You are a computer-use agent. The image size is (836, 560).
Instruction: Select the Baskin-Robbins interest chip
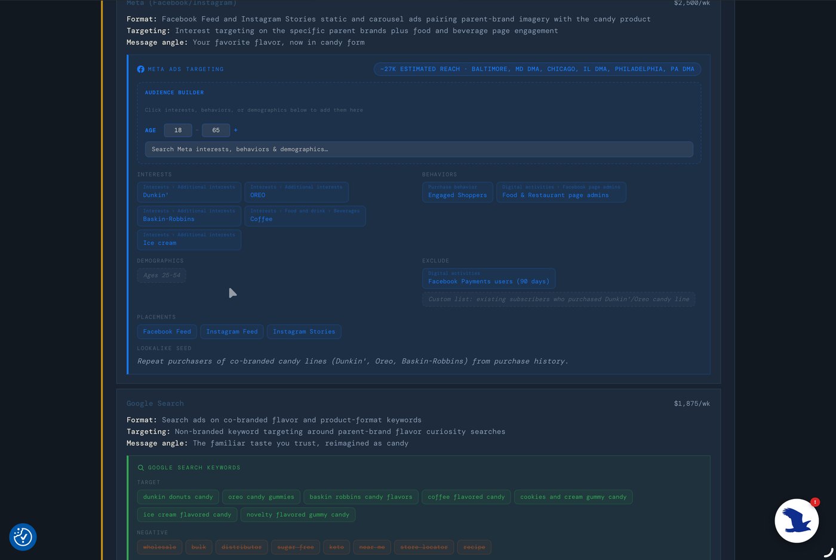[189, 216]
